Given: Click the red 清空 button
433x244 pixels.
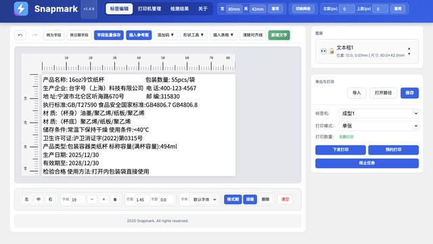Looking at the screenshot, I should [285, 199].
